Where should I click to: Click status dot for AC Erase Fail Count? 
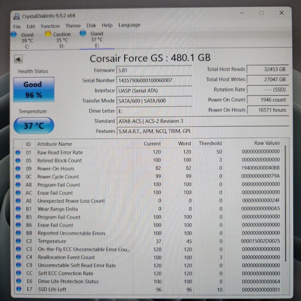click(x=18, y=193)
